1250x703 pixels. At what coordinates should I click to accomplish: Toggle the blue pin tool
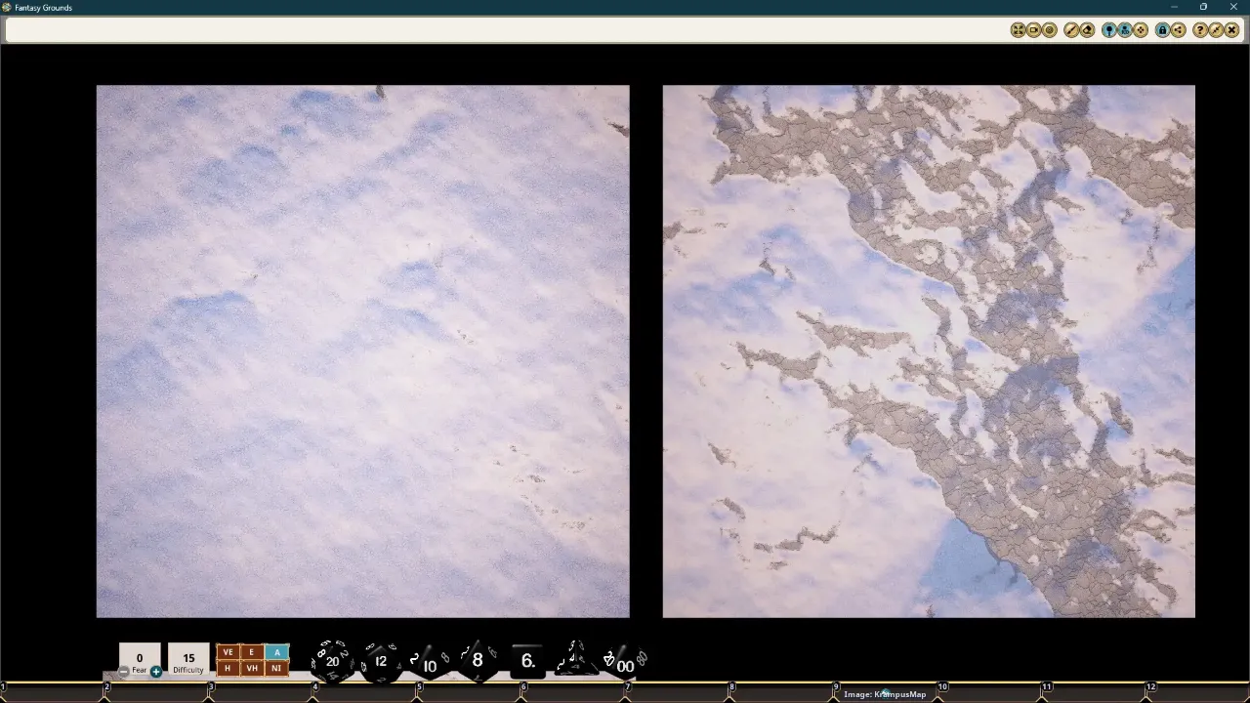(x=1108, y=30)
